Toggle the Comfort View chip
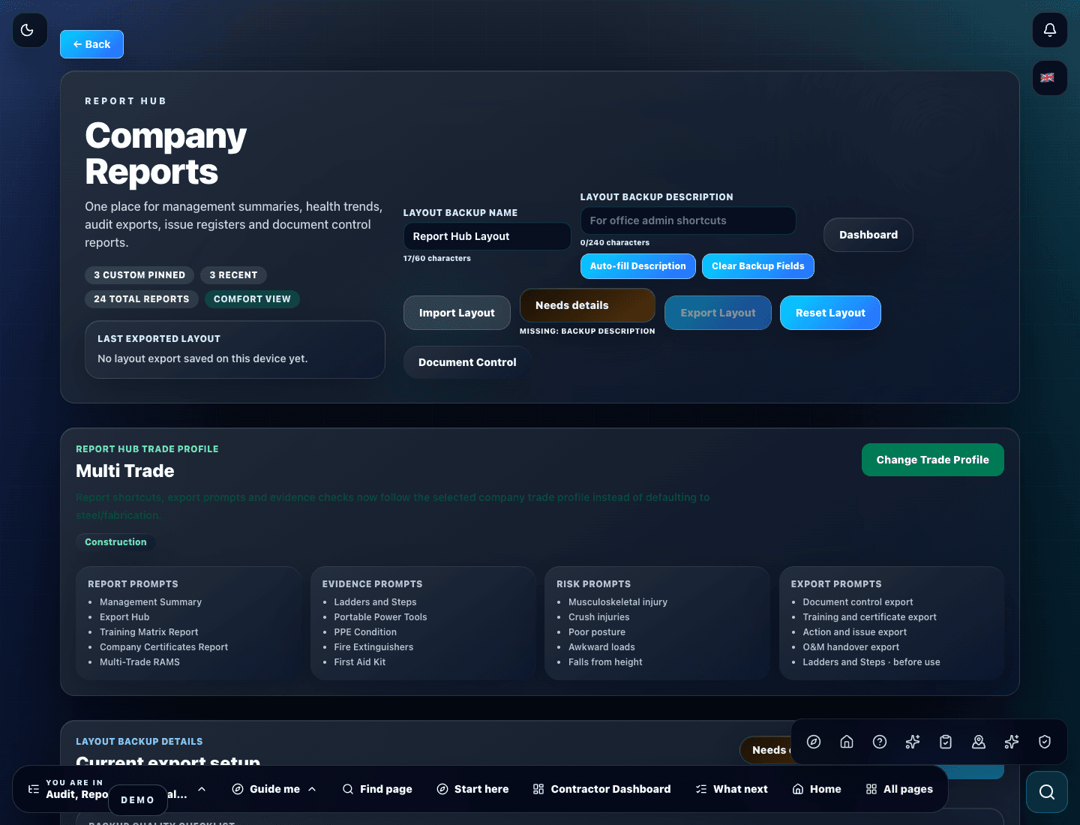The width and height of the screenshot is (1080, 825). (252, 299)
